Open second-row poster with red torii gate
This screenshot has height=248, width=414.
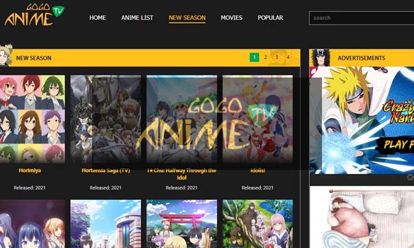click(x=182, y=224)
